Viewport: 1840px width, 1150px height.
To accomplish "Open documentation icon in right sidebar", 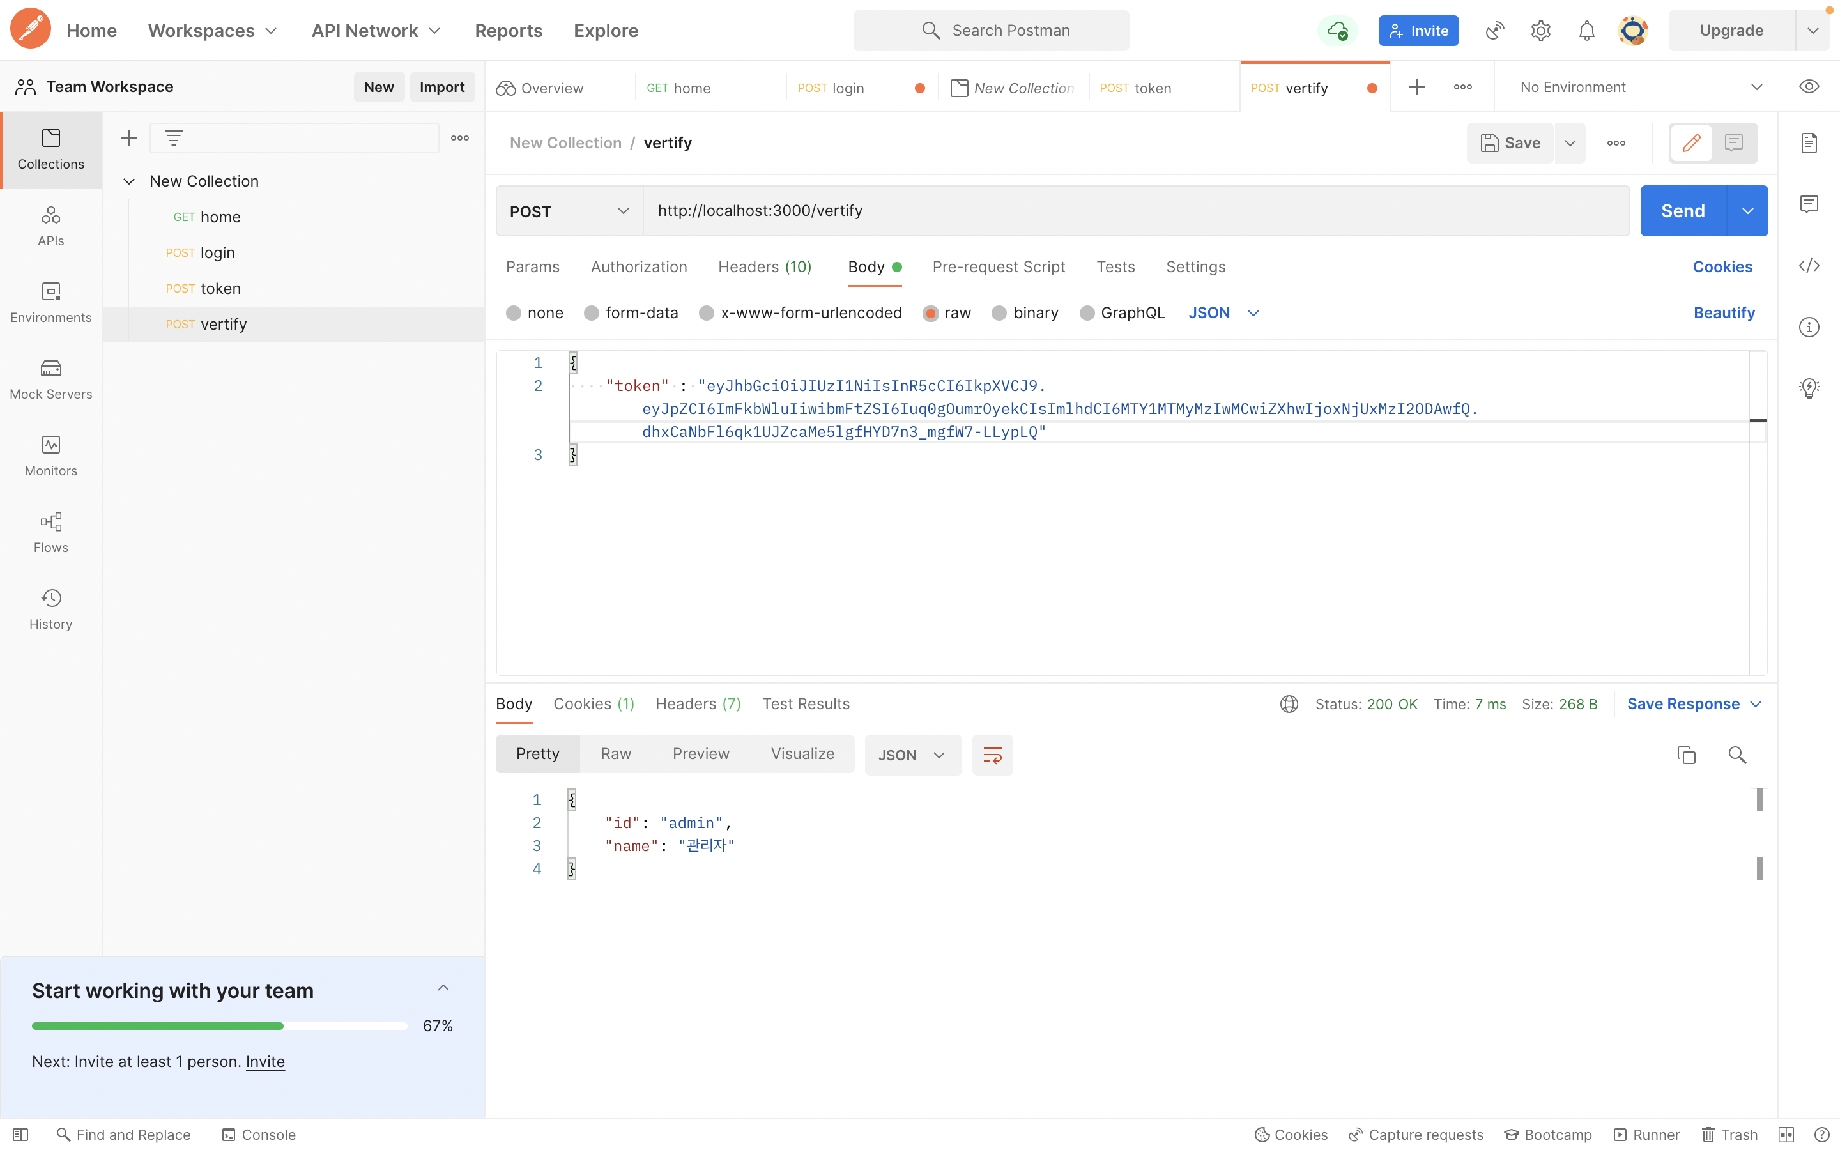I will click(1809, 143).
